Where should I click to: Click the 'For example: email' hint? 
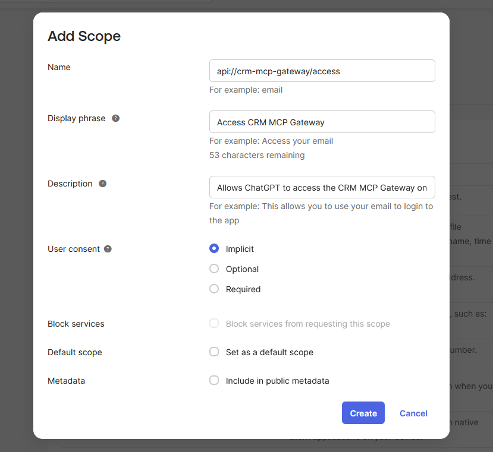pyautogui.click(x=246, y=90)
